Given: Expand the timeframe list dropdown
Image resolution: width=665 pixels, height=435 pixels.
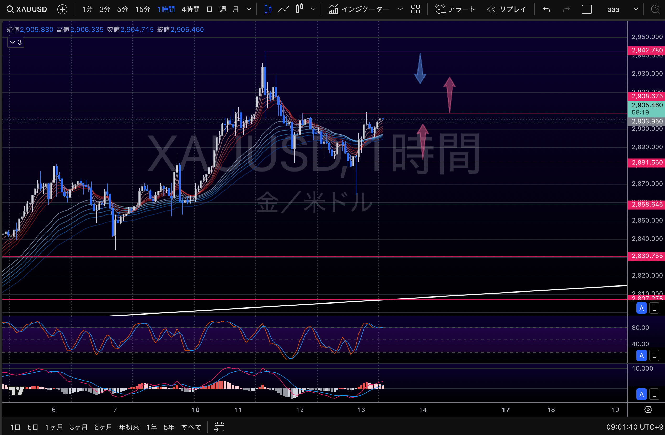Looking at the screenshot, I should click(x=249, y=9).
